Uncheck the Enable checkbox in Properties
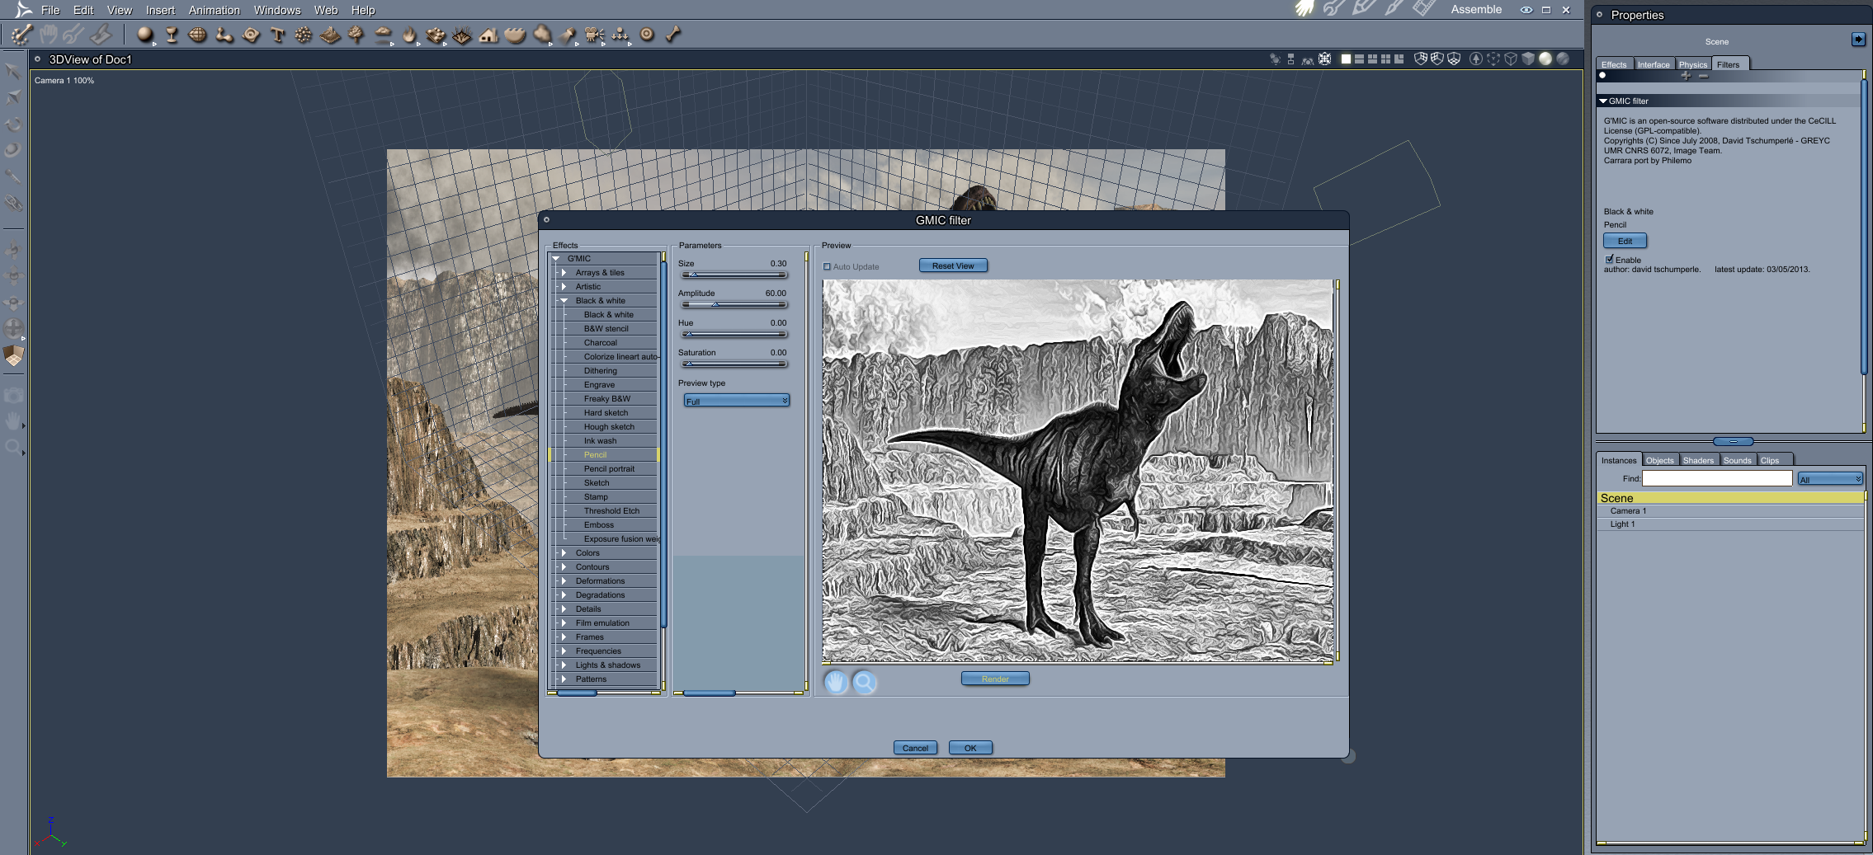The image size is (1873, 855). pos(1609,260)
